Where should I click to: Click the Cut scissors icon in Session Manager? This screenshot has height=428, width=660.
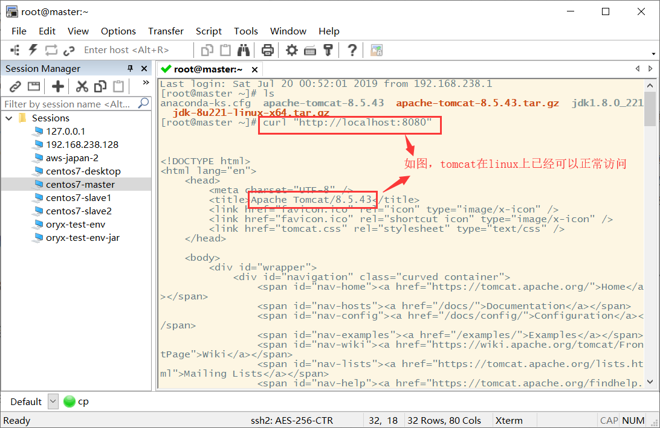pos(82,86)
